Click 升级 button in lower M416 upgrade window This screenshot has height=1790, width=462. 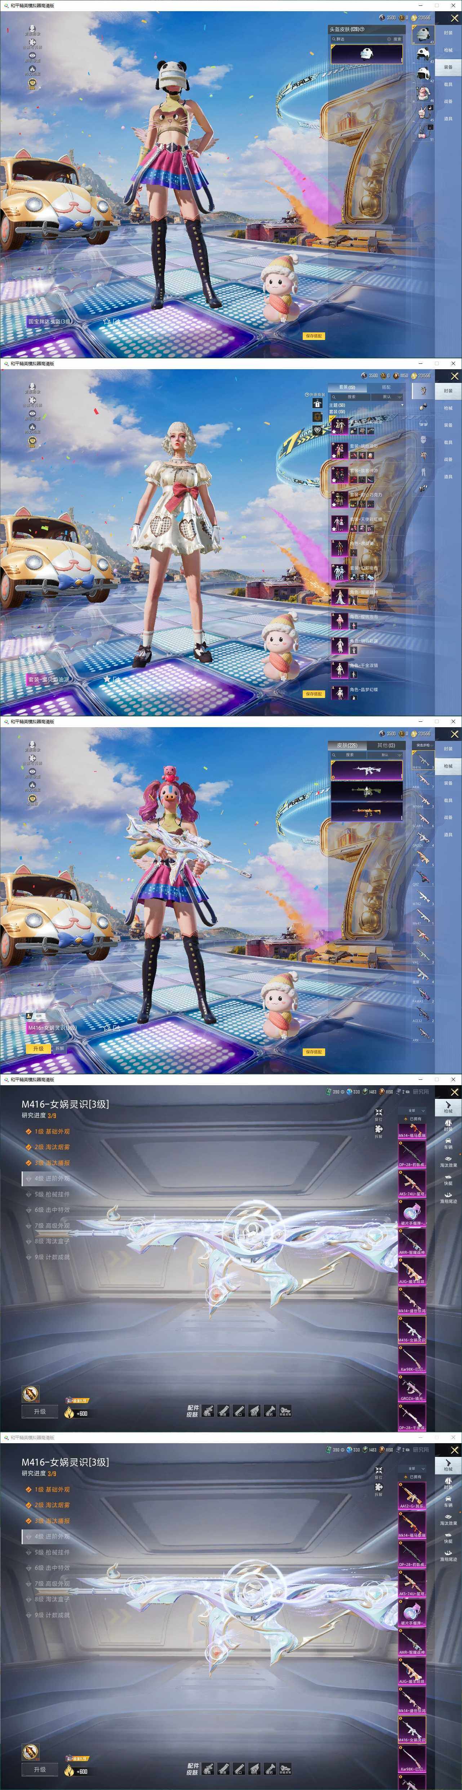tap(40, 1769)
